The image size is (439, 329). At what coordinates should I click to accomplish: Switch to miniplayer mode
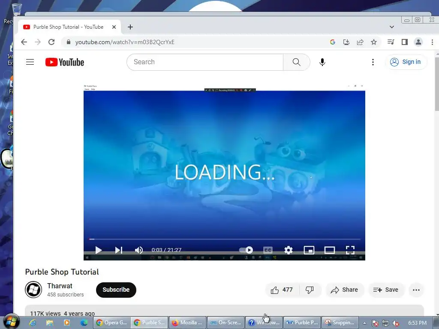[x=309, y=250]
